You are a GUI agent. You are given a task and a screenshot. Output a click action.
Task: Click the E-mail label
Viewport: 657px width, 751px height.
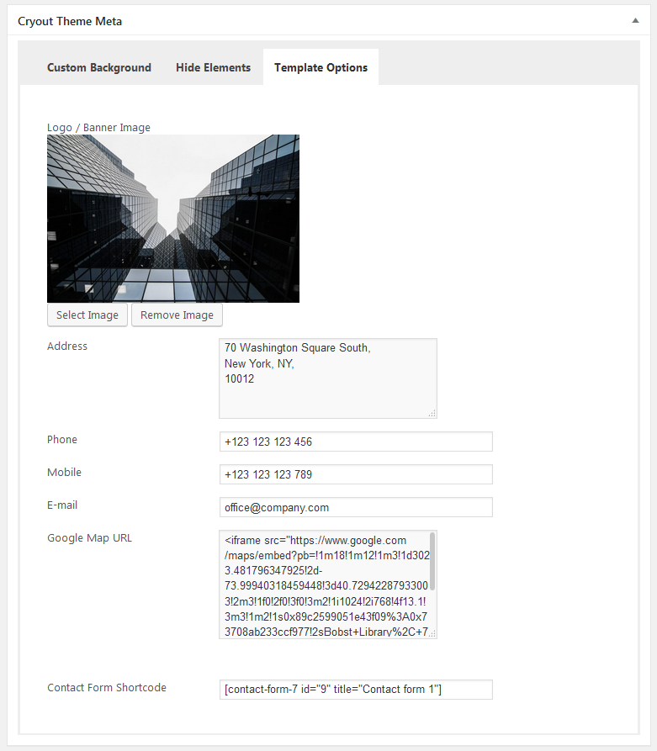coord(62,505)
